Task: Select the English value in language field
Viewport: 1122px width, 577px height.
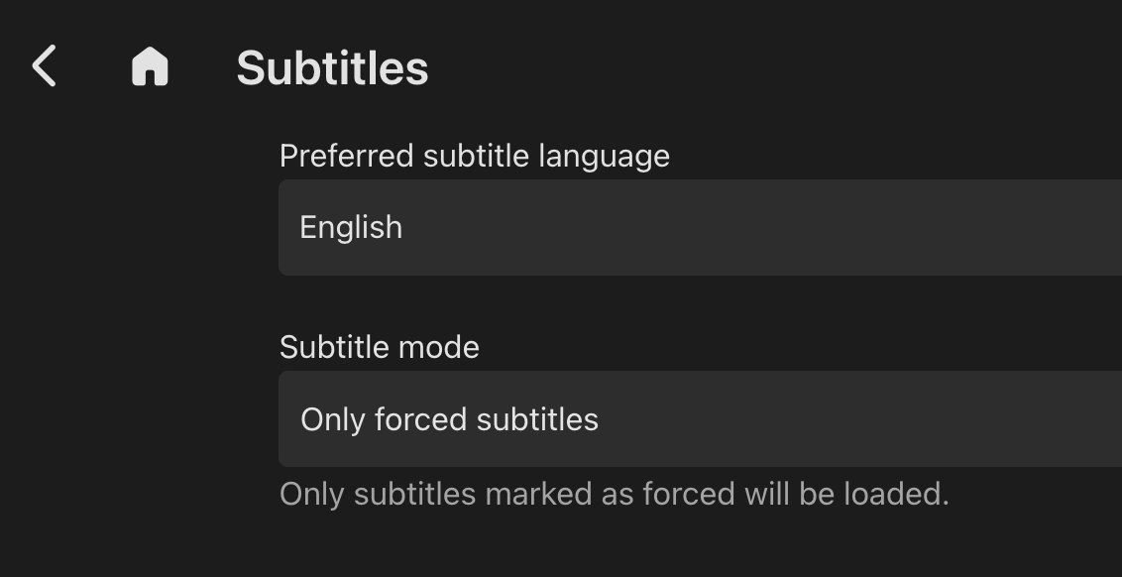Action: coord(351,227)
